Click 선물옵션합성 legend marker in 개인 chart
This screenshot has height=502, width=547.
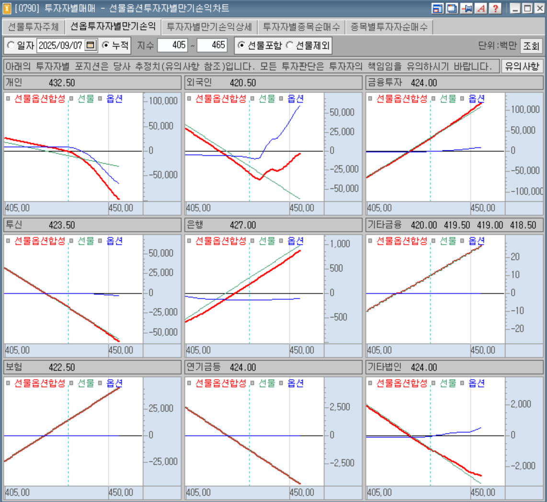(9, 99)
